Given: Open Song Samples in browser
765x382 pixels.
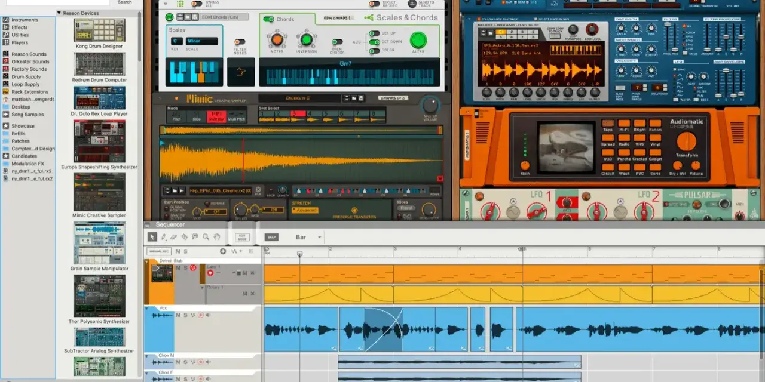Looking at the screenshot, I should click(23, 115).
